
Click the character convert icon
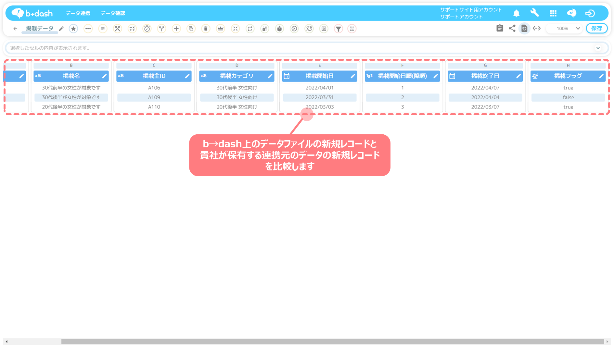click(x=309, y=29)
